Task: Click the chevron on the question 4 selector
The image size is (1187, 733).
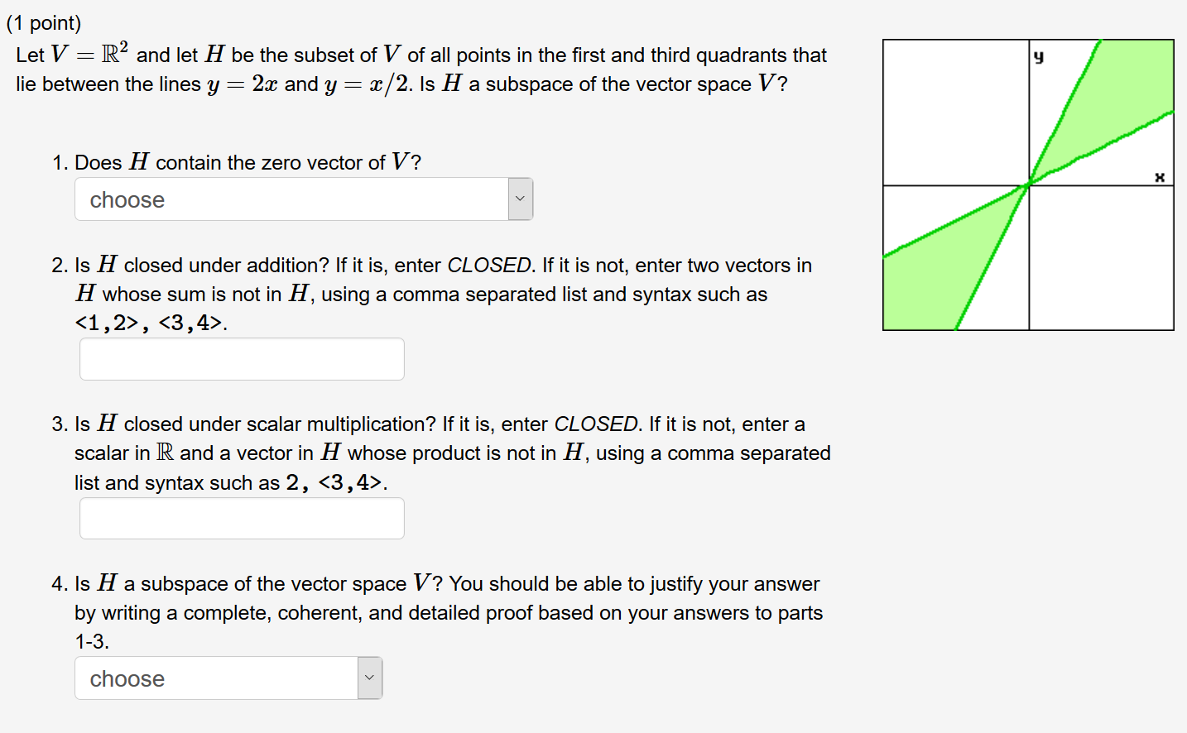Action: tap(369, 677)
